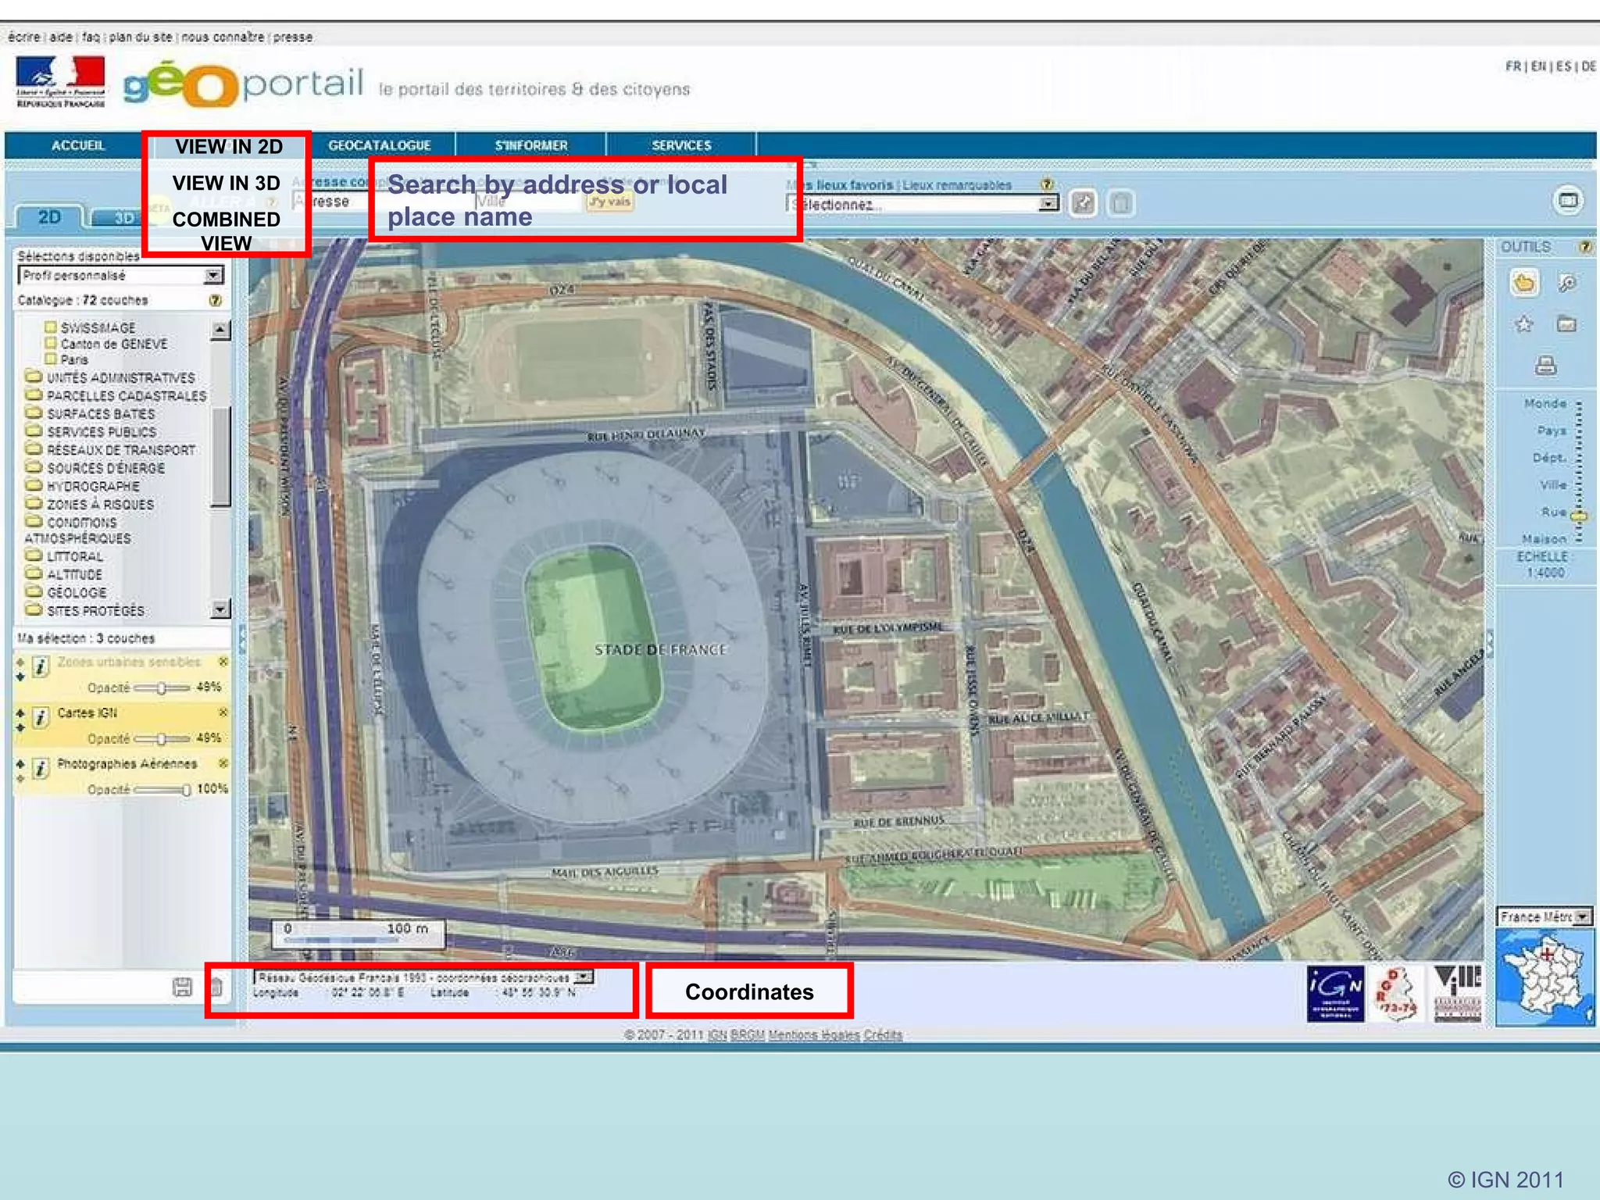Image resolution: width=1600 pixels, height=1200 pixels.
Task: Delete selection with bottom-left trash icon
Action: click(216, 987)
